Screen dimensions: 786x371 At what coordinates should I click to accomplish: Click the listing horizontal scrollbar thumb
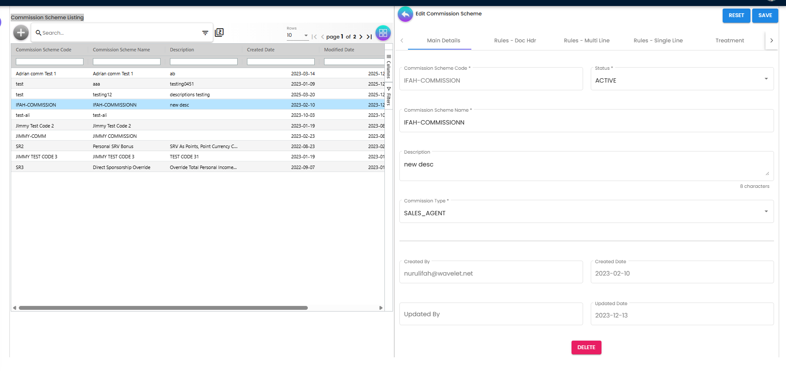[x=163, y=308]
